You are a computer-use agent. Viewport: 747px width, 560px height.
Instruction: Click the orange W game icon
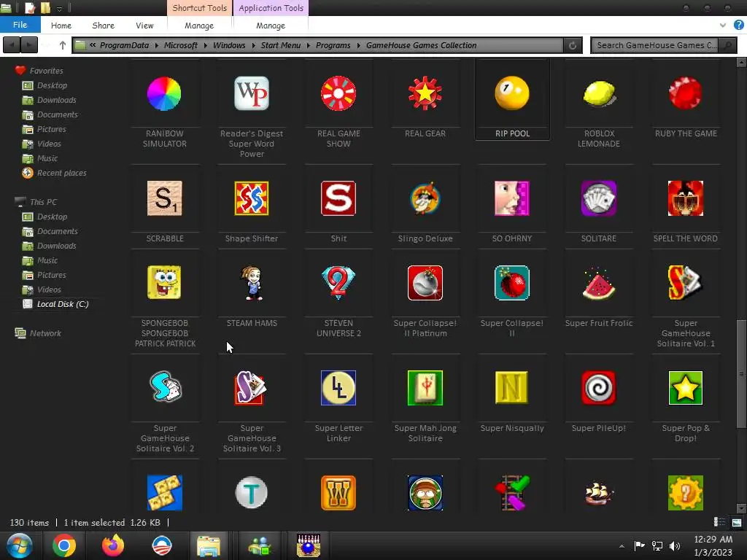338,492
